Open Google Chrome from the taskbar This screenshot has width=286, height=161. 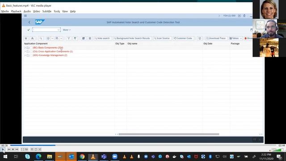point(82,157)
